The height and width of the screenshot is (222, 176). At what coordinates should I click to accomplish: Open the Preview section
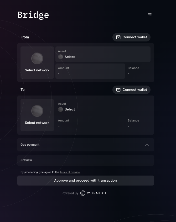click(85, 160)
